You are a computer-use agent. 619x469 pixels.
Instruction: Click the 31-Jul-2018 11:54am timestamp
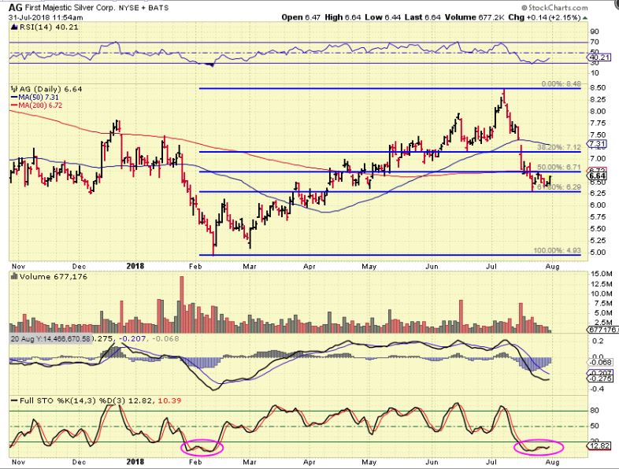click(x=46, y=17)
